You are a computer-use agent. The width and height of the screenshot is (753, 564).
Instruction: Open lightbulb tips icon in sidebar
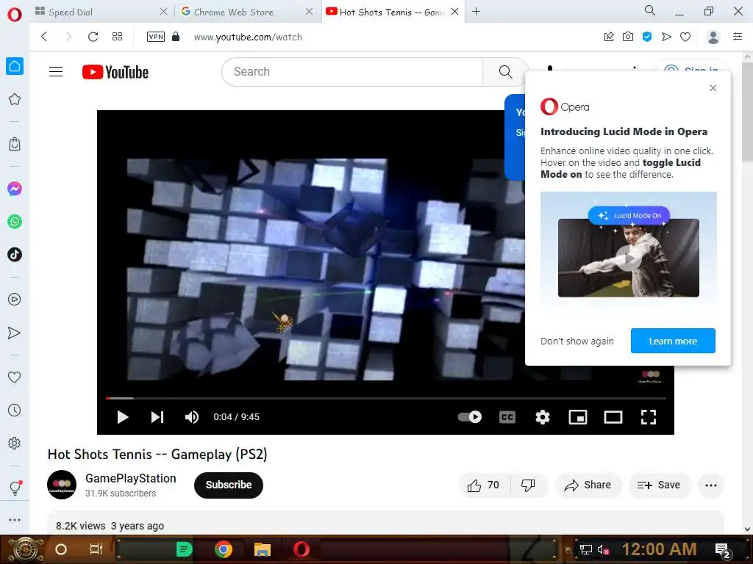[15, 488]
